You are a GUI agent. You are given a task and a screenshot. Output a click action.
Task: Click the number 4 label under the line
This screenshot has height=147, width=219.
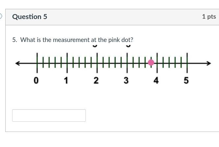click(x=156, y=80)
